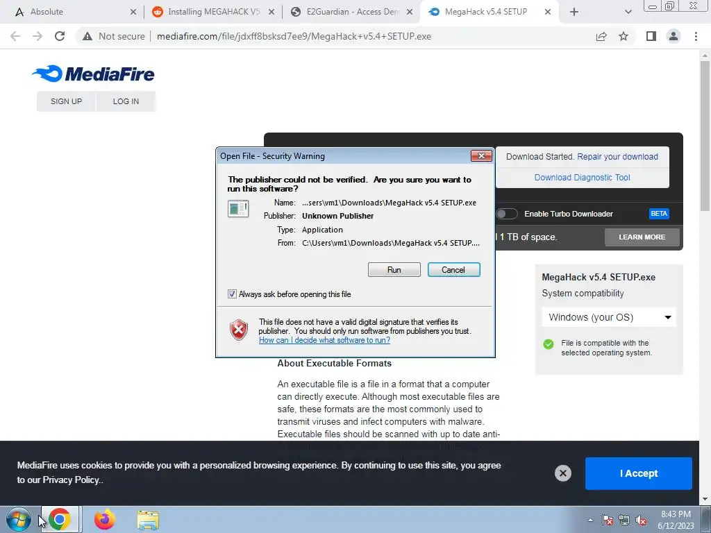Click the Unknown Publisher text

(x=338, y=216)
